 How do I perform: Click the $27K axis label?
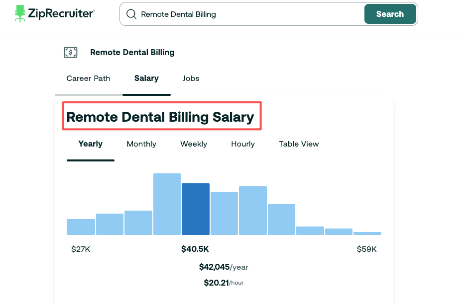click(81, 249)
